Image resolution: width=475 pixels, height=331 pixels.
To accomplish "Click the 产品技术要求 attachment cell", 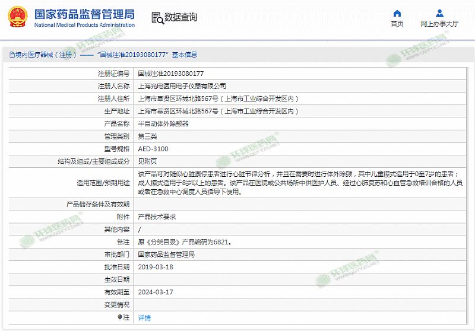I will [x=157, y=217].
